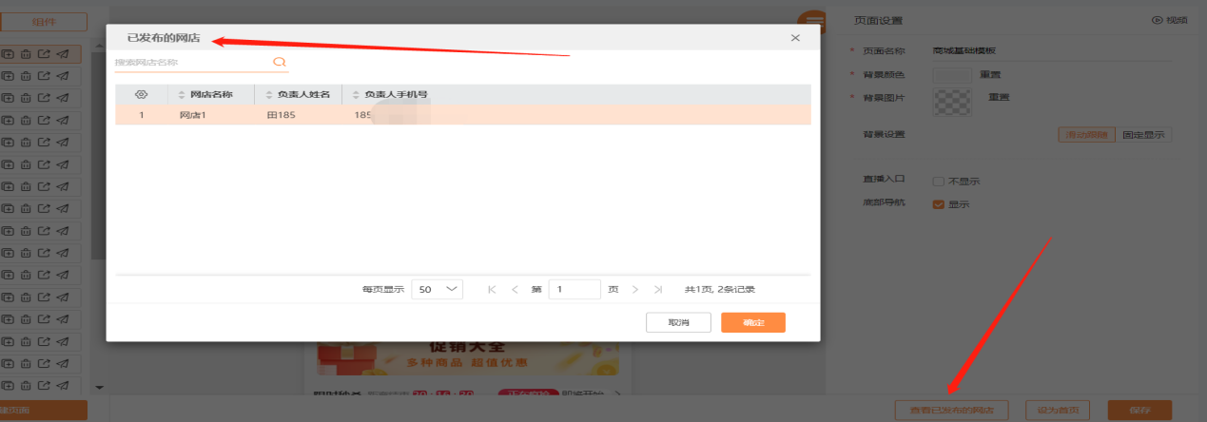
Task: Open the table column settings gear icon
Action: tap(142, 94)
